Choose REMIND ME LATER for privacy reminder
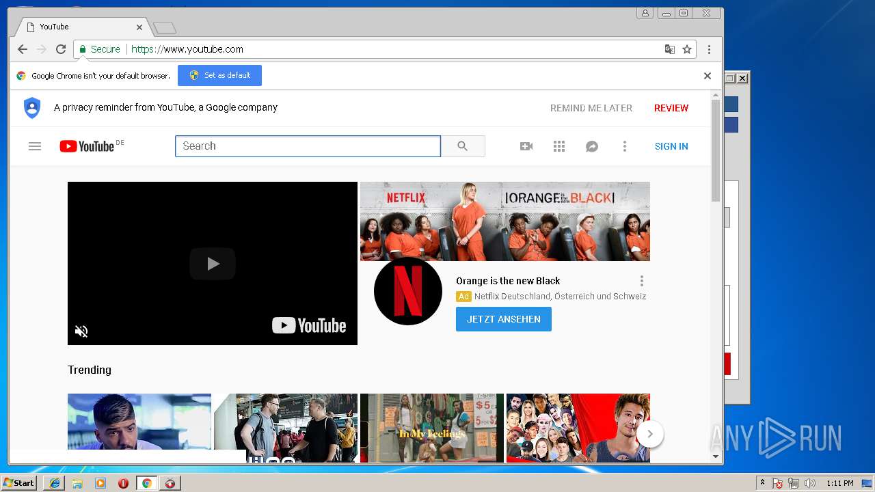 (x=591, y=108)
